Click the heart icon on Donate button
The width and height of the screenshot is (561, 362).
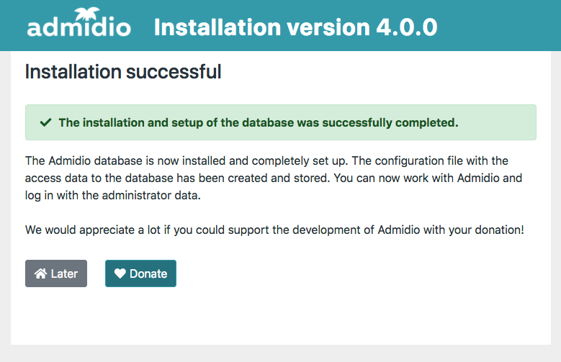tap(120, 273)
